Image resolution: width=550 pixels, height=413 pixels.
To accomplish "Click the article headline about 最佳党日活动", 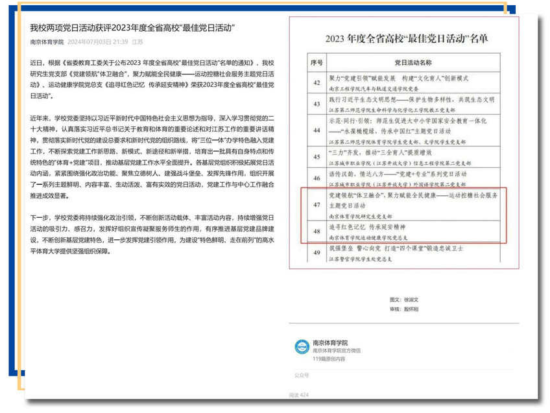I will point(132,28).
